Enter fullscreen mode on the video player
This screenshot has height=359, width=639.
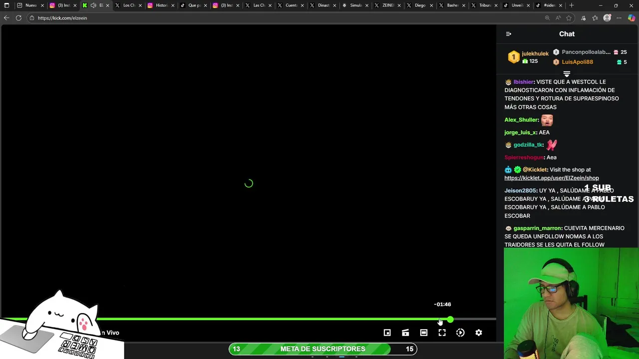click(442, 333)
